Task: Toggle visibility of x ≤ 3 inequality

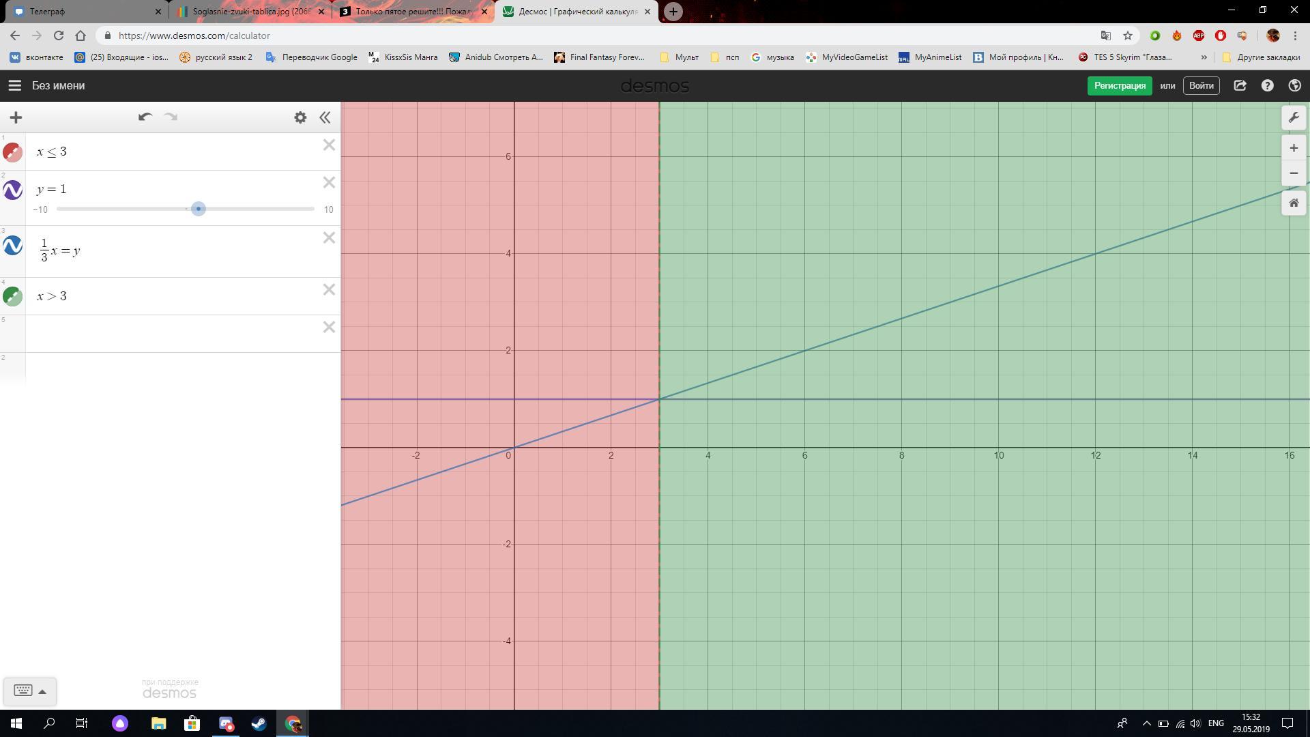Action: coord(12,152)
